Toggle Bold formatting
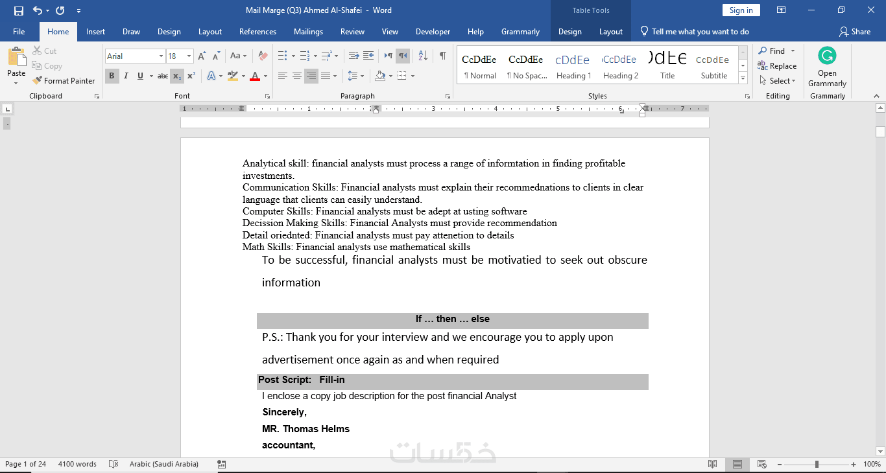Image resolution: width=886 pixels, height=473 pixels. click(112, 76)
